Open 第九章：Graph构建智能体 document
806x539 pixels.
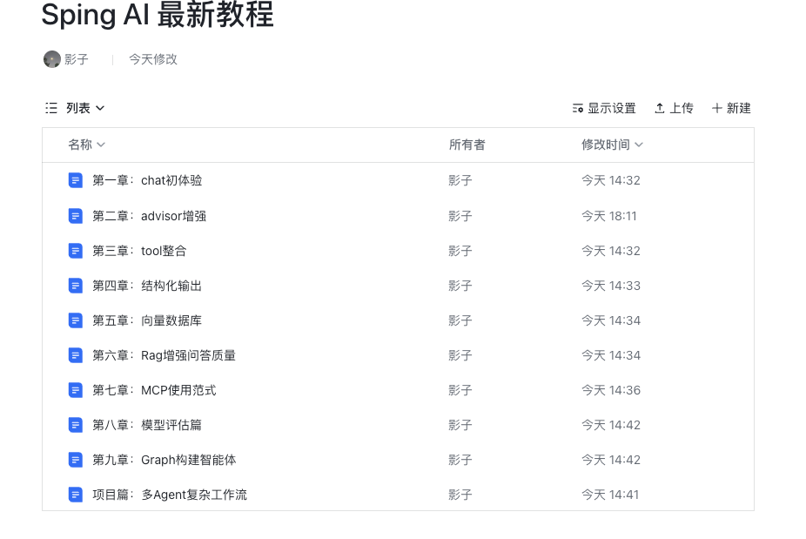point(164,460)
